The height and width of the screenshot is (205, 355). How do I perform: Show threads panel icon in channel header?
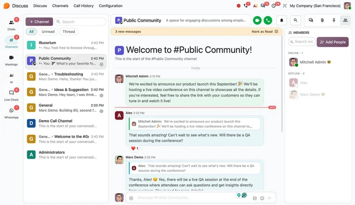(311, 20)
